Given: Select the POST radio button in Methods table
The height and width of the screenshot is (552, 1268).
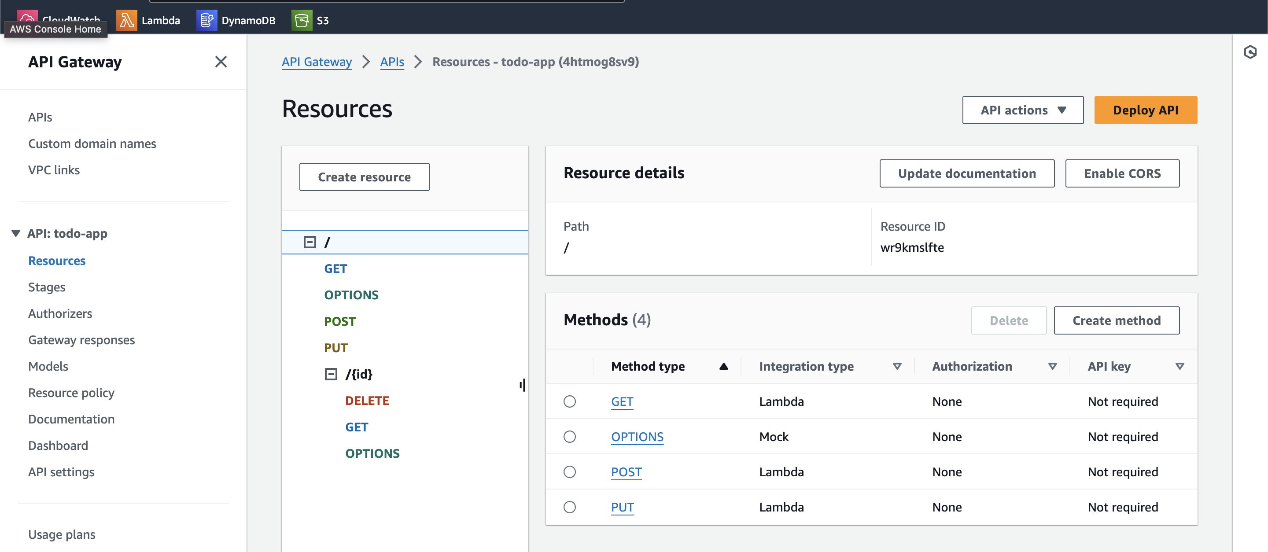Looking at the screenshot, I should tap(570, 472).
